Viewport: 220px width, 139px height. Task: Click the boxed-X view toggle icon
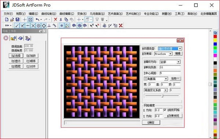[30, 20]
